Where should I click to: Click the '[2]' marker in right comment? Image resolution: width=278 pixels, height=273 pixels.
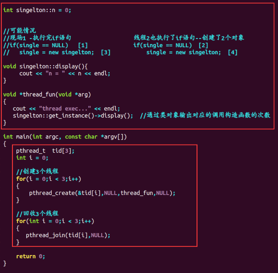pos(203,45)
